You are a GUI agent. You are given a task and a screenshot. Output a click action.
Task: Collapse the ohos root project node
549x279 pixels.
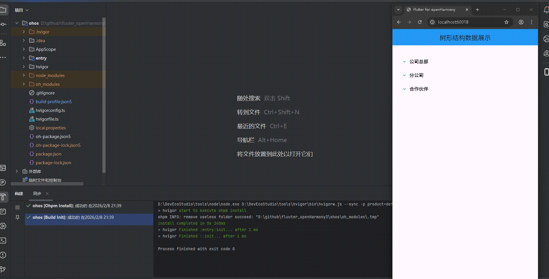click(x=17, y=23)
